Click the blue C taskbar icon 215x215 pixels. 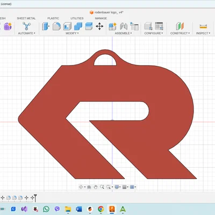tap(13, 209)
